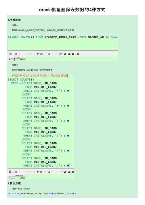This screenshot has width=145, height=205.
Task: Click value 16522 in the first result grid
Action: pyautogui.click(x=23, y=60)
